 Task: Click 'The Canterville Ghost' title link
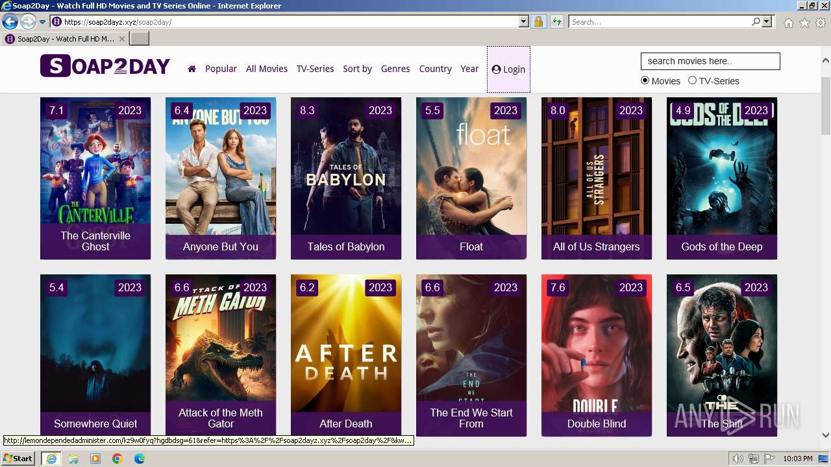tap(95, 241)
